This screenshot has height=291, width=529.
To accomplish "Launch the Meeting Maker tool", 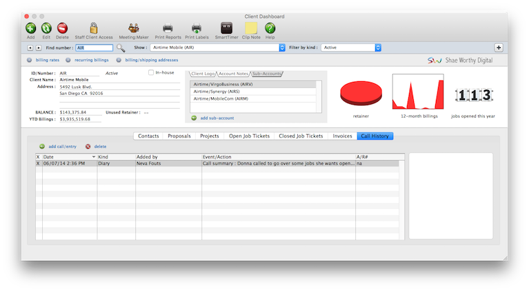I will pyautogui.click(x=133, y=29).
